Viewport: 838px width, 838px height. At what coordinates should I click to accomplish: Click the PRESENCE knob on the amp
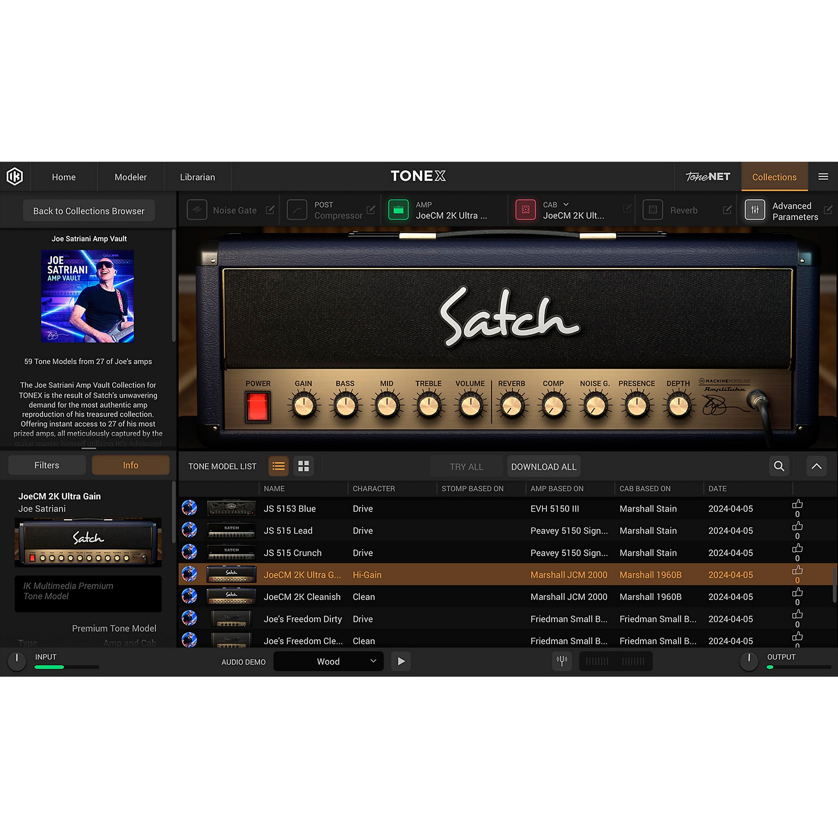(x=637, y=406)
